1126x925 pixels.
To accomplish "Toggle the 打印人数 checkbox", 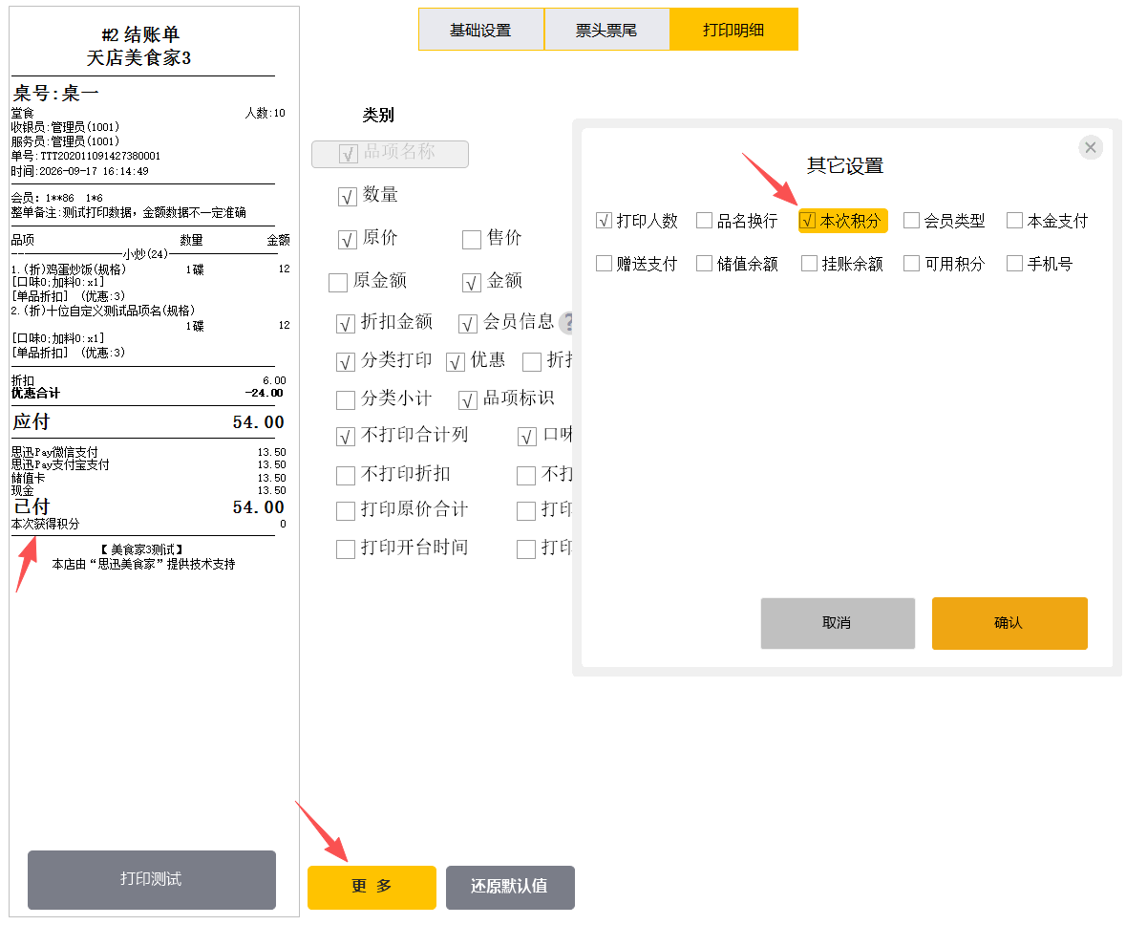I will coord(604,221).
